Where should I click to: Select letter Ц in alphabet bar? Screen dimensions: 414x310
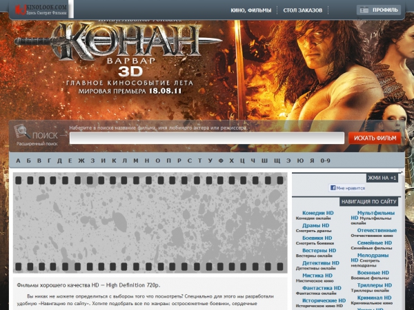(x=242, y=161)
